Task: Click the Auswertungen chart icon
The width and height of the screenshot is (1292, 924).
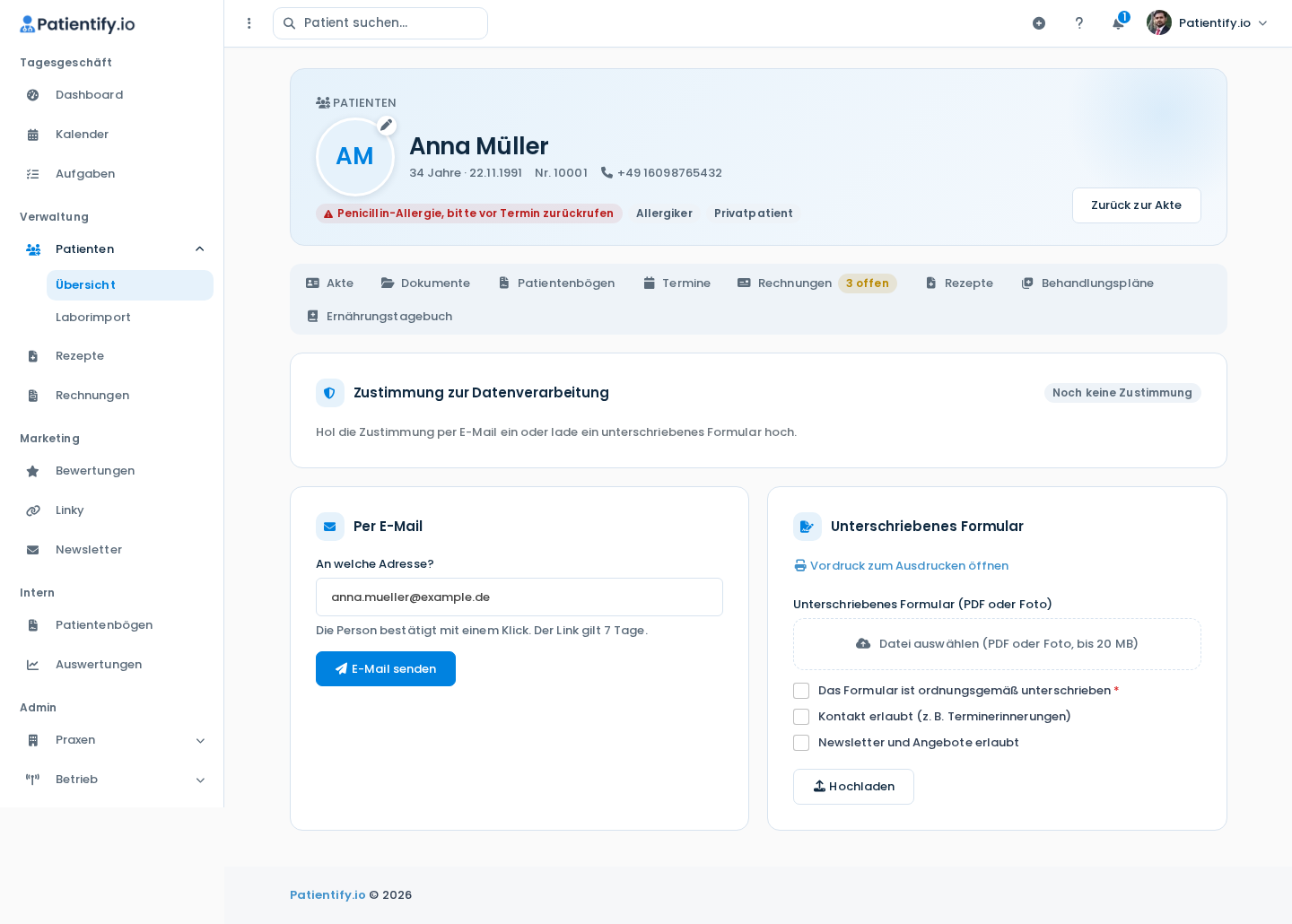Action: pyautogui.click(x=33, y=665)
